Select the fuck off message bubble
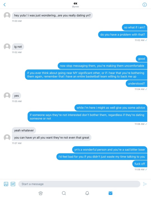The height and width of the screenshot is (198, 151). 140,164
